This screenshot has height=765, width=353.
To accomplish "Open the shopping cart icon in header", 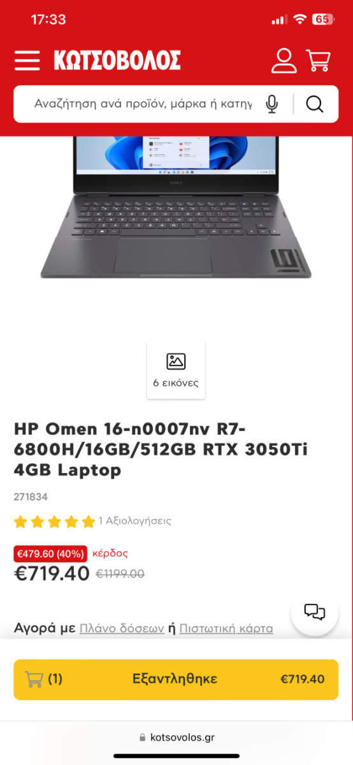I will coord(319,61).
